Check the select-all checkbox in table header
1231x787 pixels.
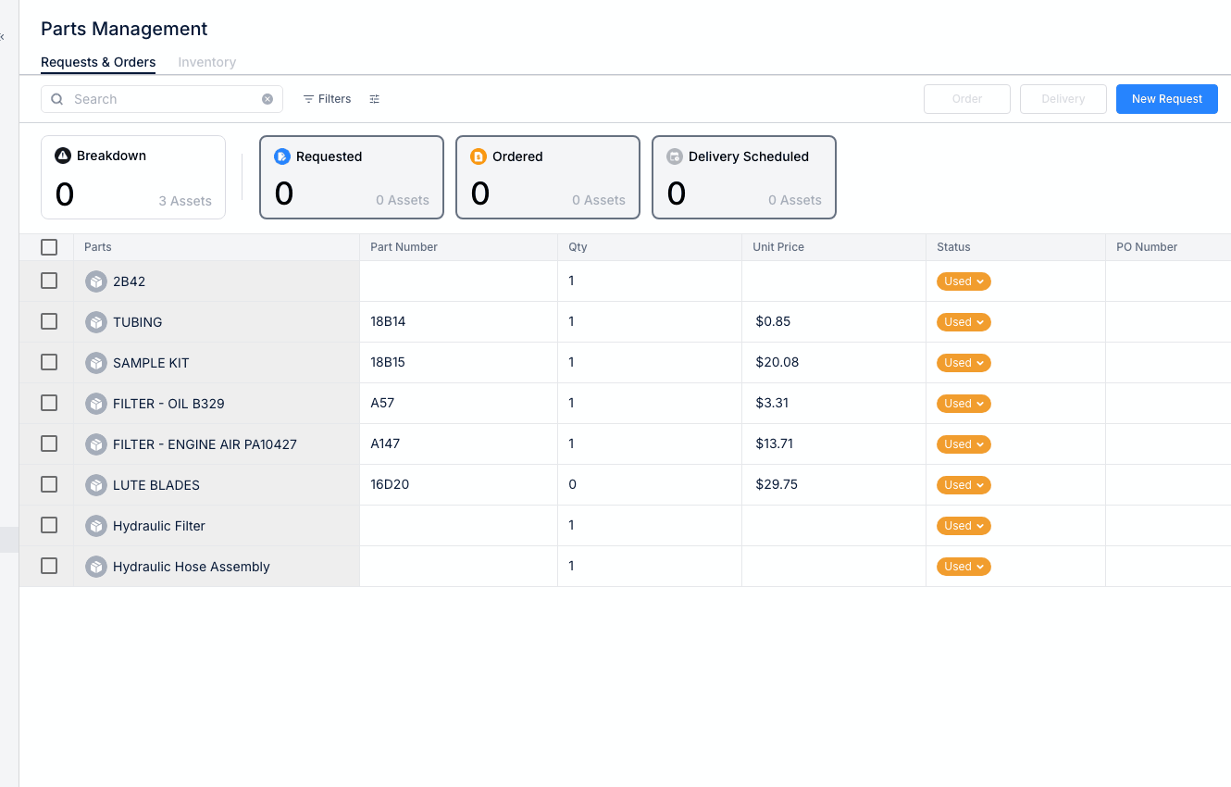[49, 247]
